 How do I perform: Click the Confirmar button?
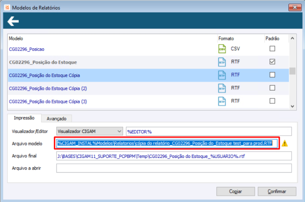[x=277, y=191]
